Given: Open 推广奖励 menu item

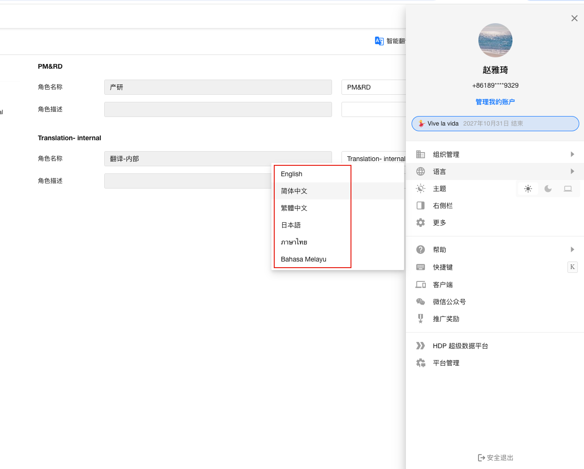Looking at the screenshot, I should tap(495, 319).
